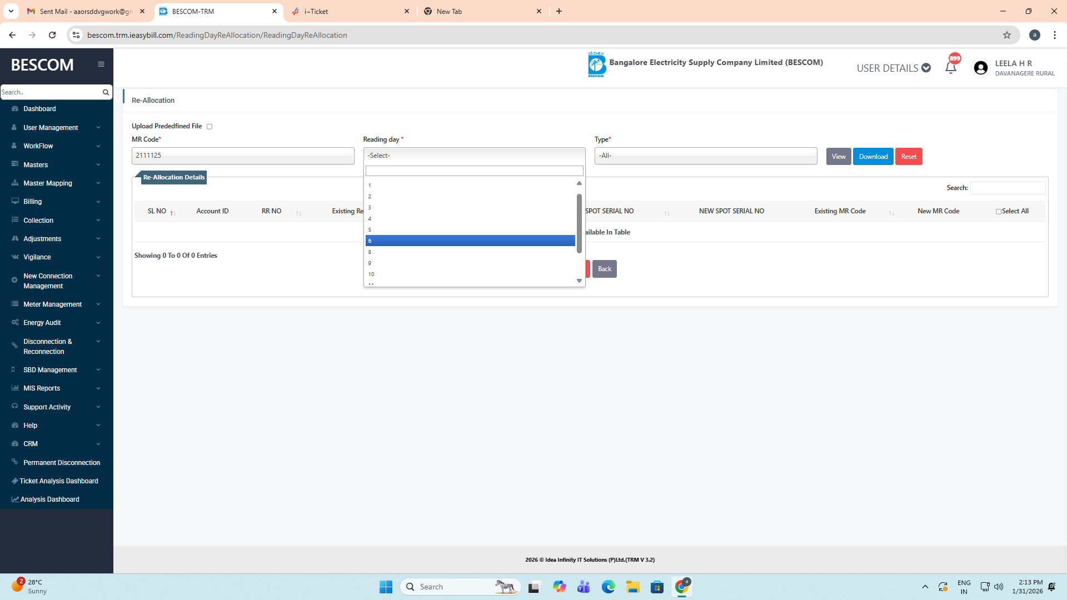Click the notification bell icon

tap(950, 68)
